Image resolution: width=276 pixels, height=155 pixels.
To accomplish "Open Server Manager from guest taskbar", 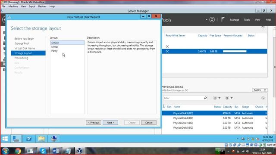I will (x=16, y=139).
